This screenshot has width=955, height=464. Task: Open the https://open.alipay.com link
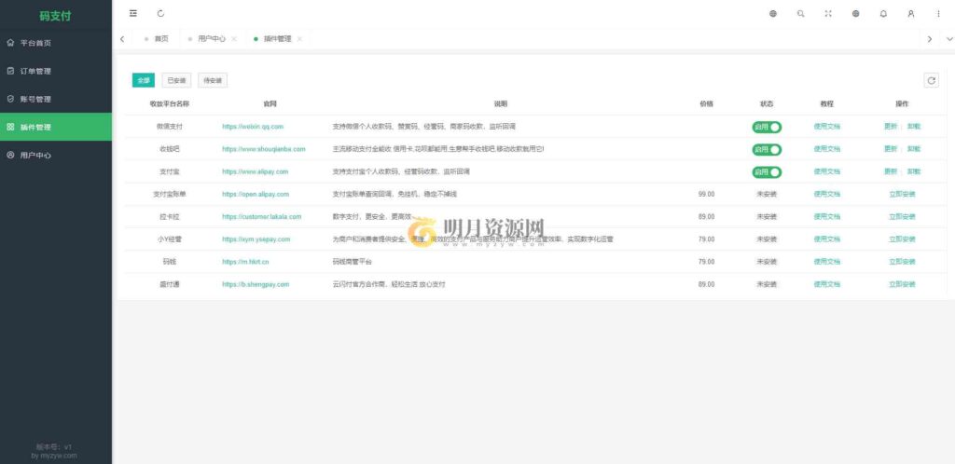(256, 195)
